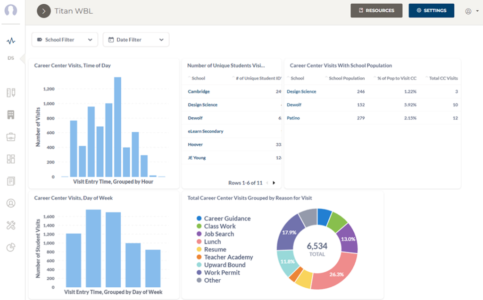Select the briefcase work-based learning icon
Viewport: 483px width, 300px height.
point(11,137)
